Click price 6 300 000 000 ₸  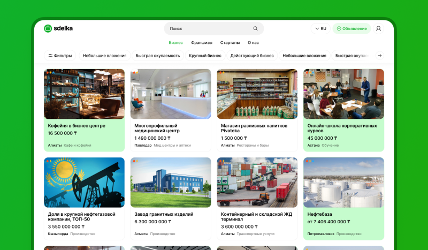click(x=153, y=222)
